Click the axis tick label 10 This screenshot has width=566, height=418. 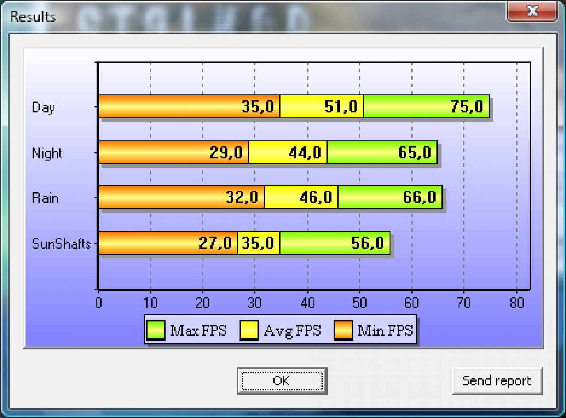tap(150, 303)
